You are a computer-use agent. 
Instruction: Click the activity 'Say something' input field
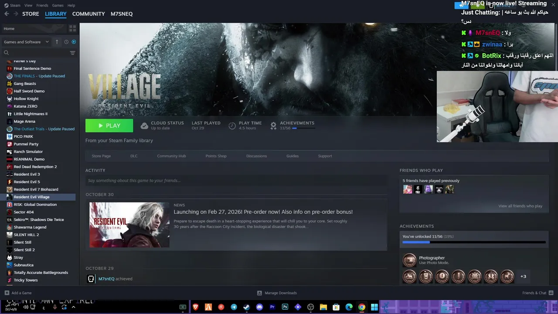pyautogui.click(x=236, y=181)
